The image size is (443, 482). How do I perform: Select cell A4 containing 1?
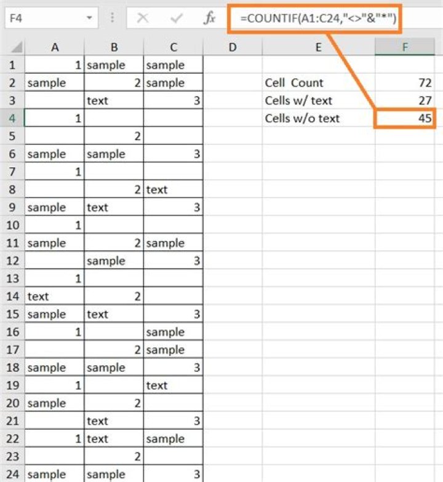[x=54, y=118]
